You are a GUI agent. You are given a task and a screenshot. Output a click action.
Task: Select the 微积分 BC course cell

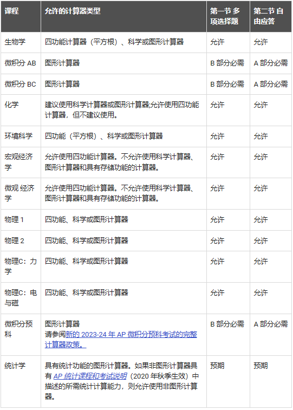[x=21, y=84]
